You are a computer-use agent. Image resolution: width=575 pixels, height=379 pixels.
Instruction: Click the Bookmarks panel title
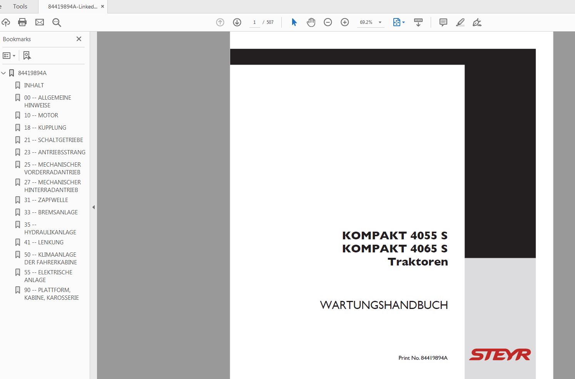17,39
